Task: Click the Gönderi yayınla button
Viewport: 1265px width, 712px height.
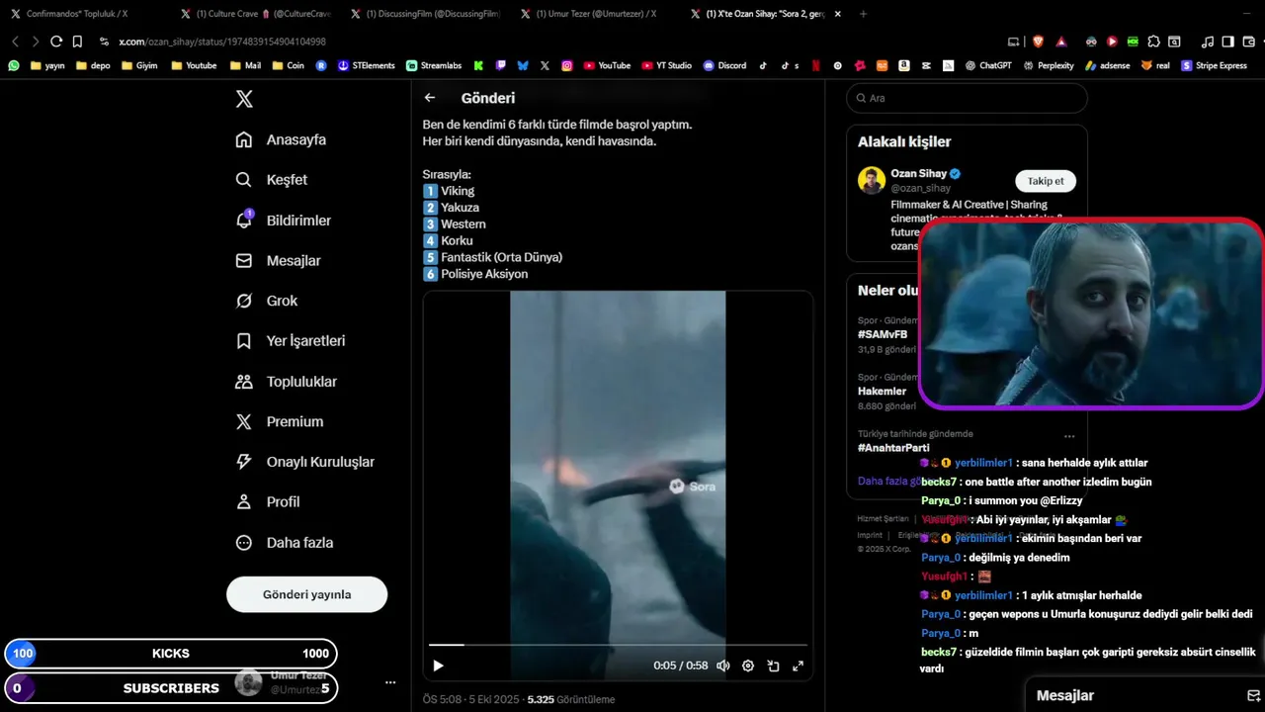Action: pyautogui.click(x=306, y=594)
